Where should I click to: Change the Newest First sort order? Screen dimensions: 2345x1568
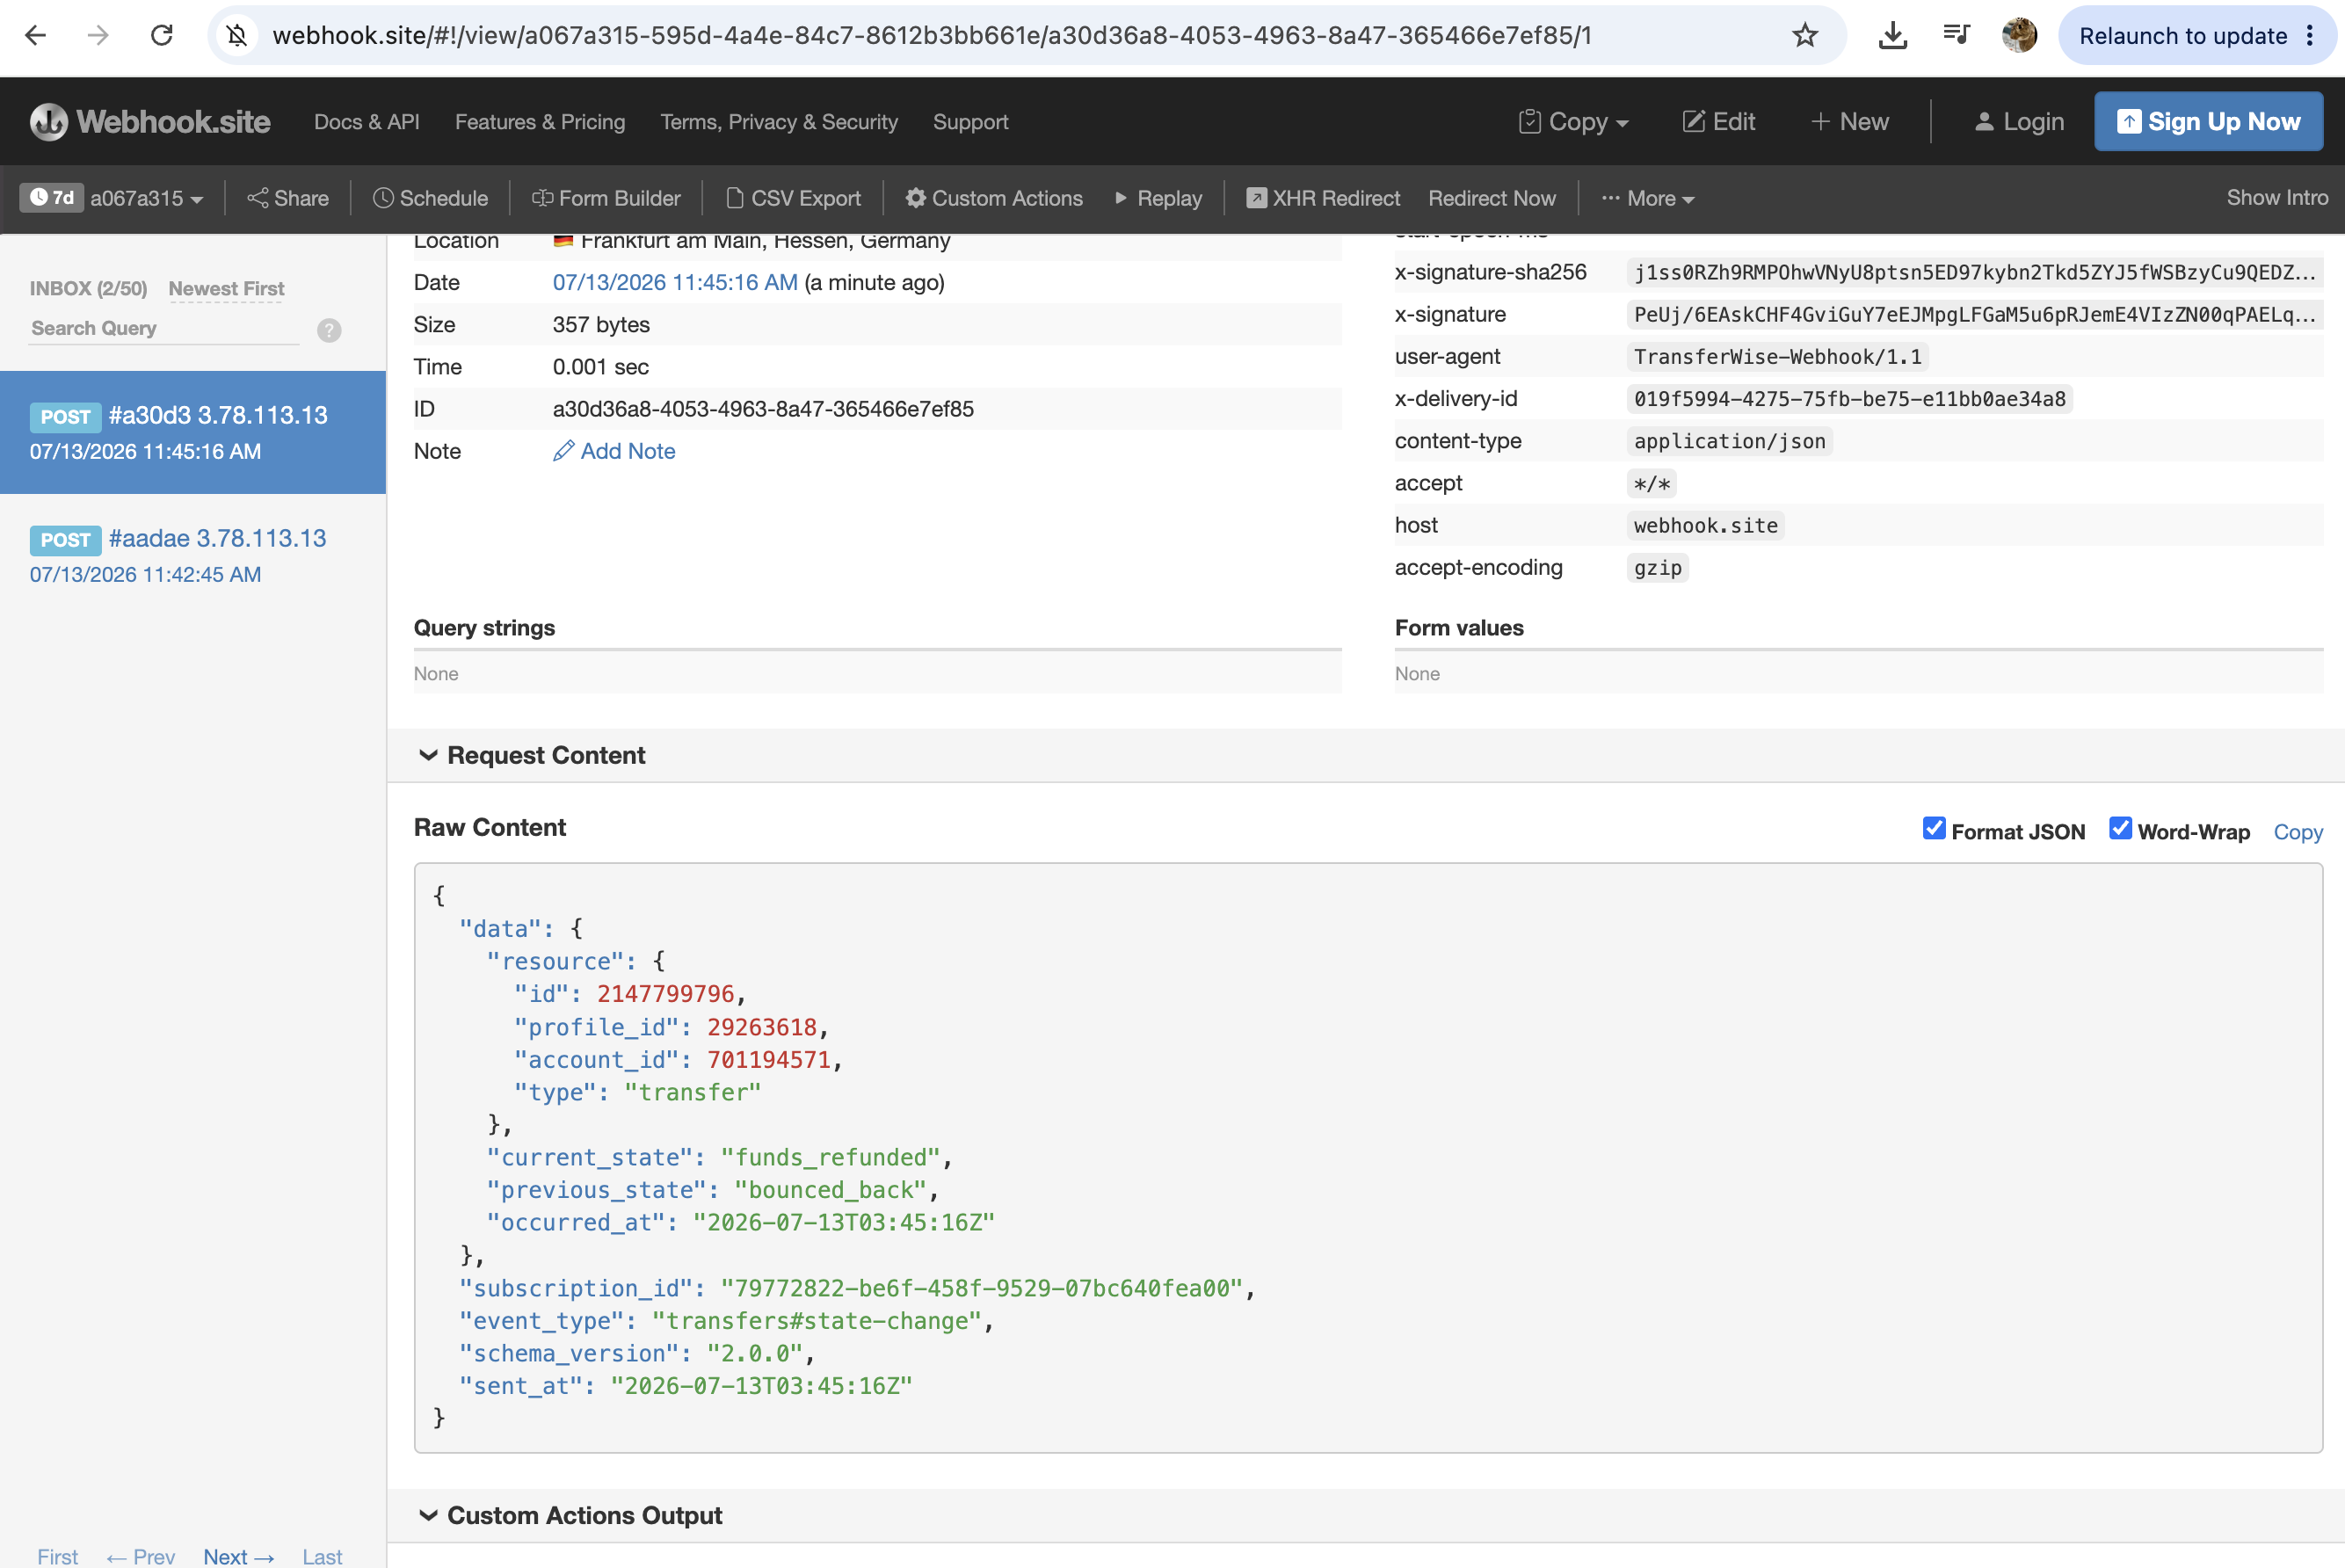click(x=226, y=288)
